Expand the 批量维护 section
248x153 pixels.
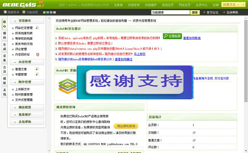[x=27, y=115]
